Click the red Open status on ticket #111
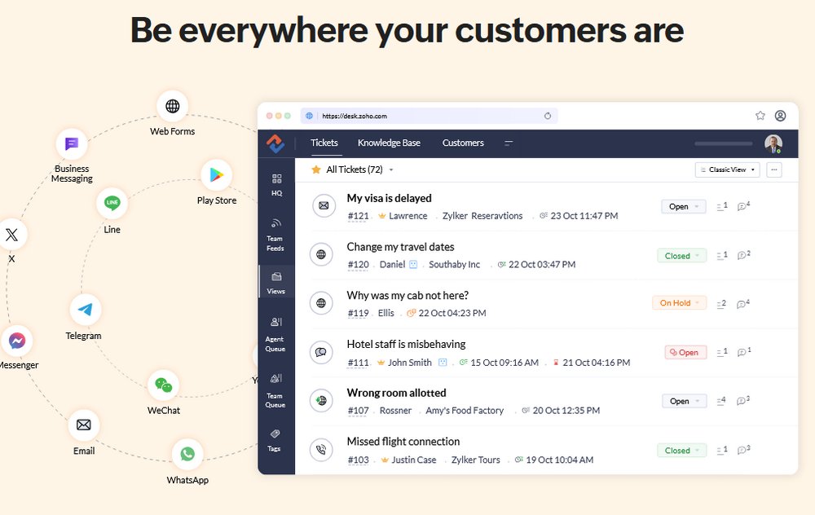The height and width of the screenshot is (515, 815). point(685,352)
